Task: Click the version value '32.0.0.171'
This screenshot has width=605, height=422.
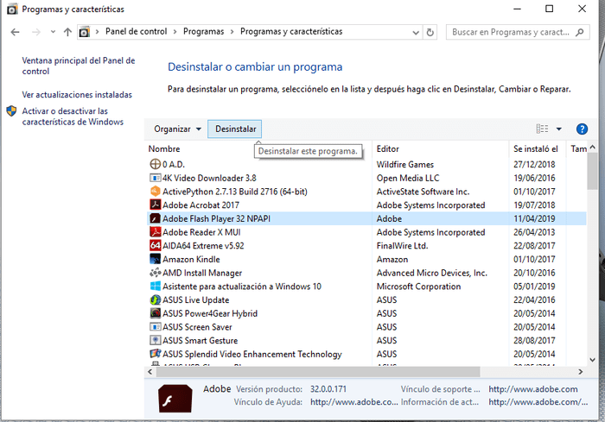Action: click(328, 389)
